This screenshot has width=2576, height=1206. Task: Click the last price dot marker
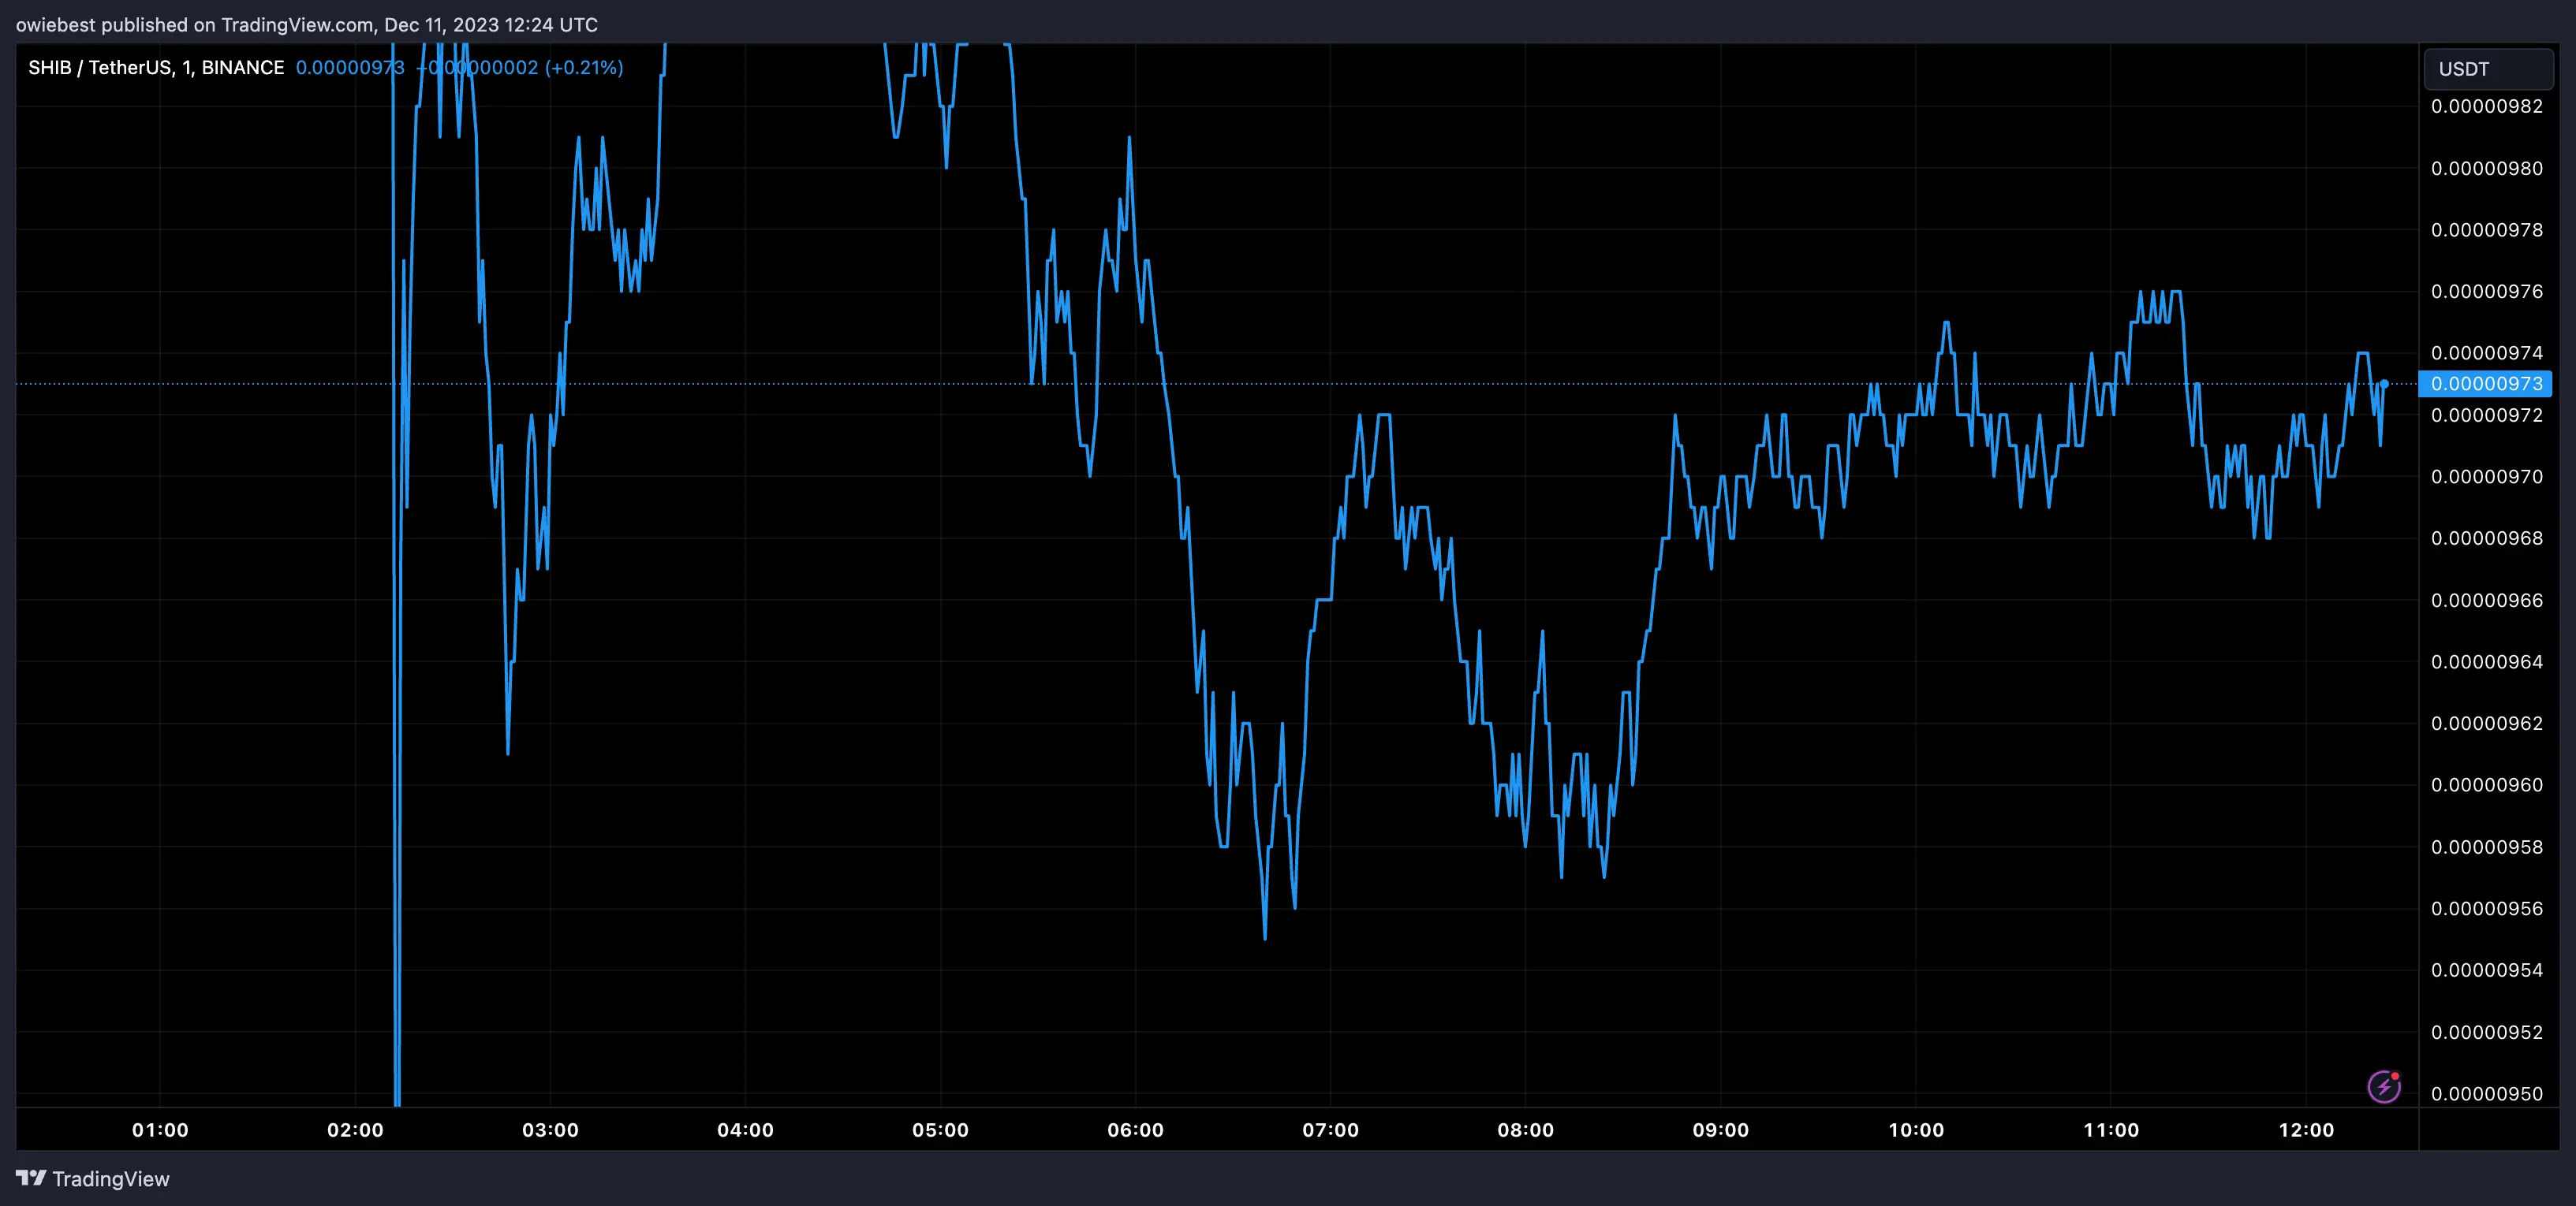click(x=2384, y=384)
